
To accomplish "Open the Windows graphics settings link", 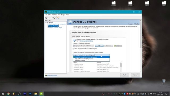I will (x=86, y=41).
